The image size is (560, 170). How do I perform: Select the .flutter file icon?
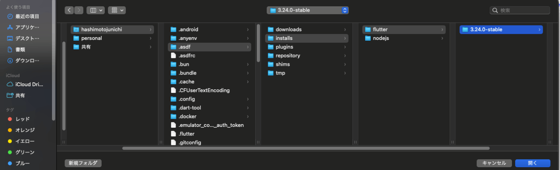coord(173,134)
